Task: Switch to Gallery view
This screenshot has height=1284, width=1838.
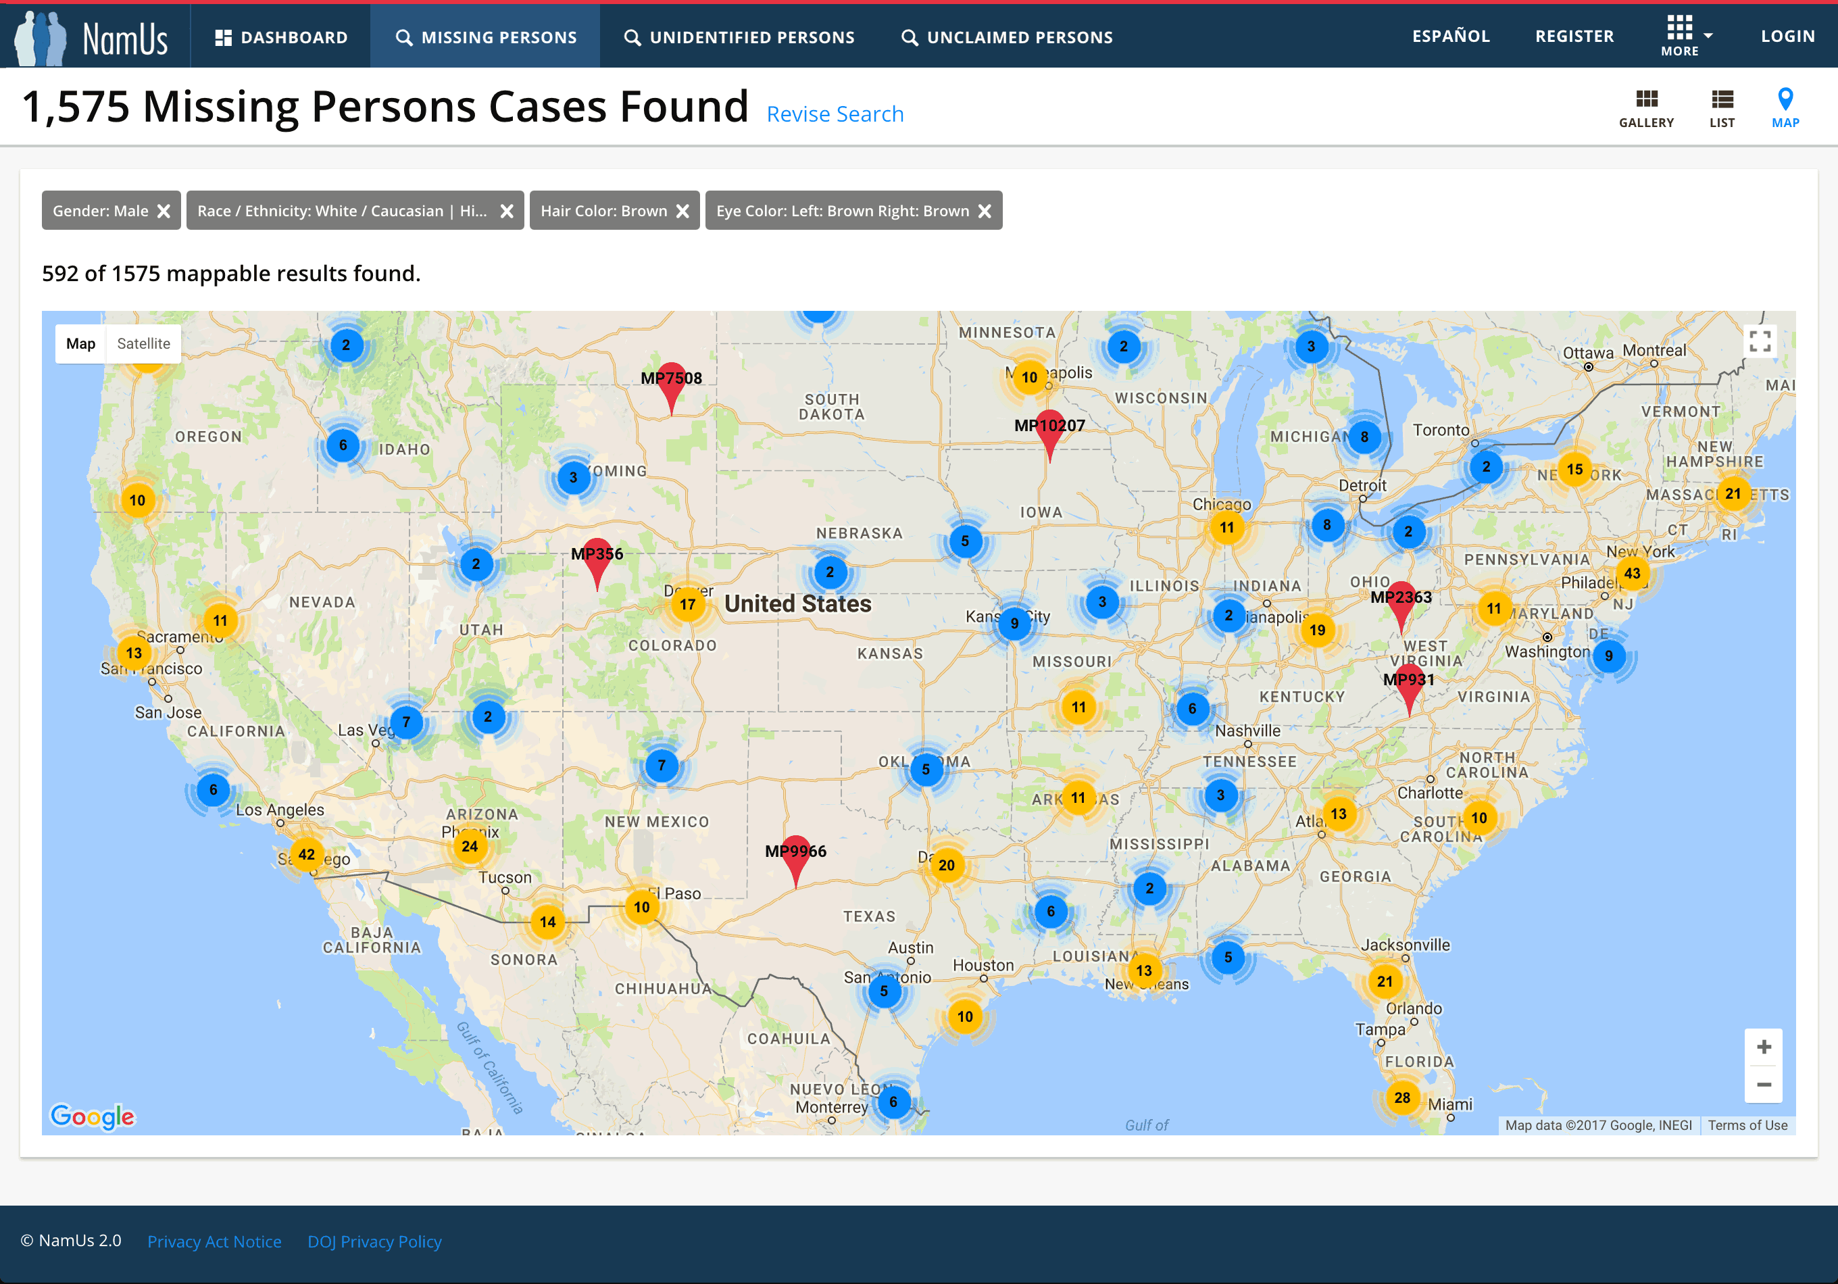Action: click(1646, 109)
